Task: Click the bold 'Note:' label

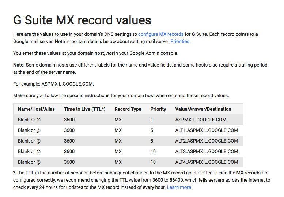Action: [19, 65]
